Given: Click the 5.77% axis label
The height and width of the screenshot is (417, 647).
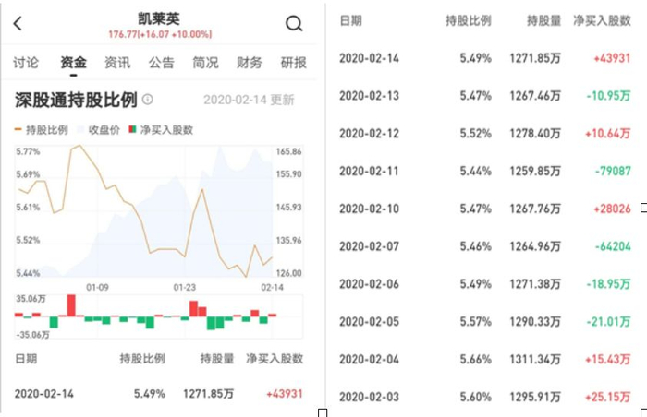Looking at the screenshot, I should tap(28, 151).
